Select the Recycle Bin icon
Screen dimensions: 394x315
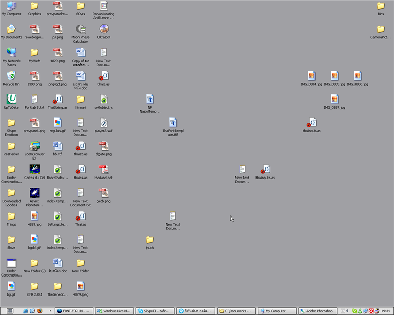[11, 78]
